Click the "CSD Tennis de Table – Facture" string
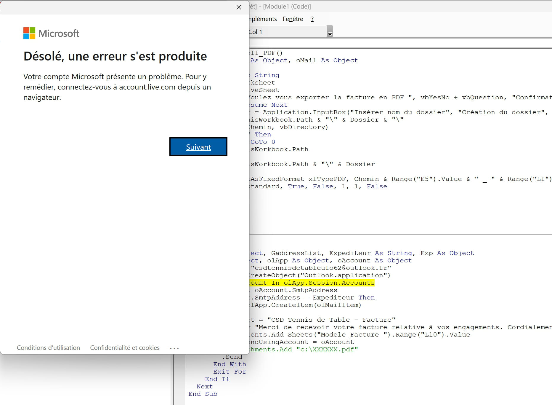 (x=331, y=320)
